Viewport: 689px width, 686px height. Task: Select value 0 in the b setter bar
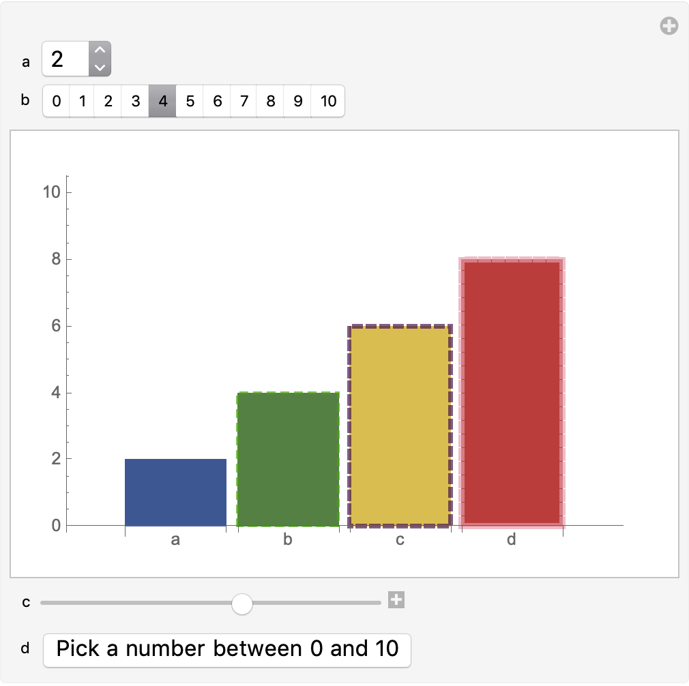[56, 101]
